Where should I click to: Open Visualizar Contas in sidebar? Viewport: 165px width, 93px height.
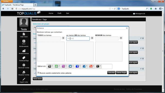coord(24,73)
